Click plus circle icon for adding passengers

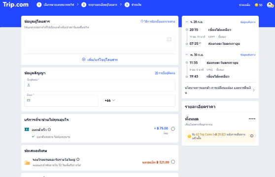(84, 59)
